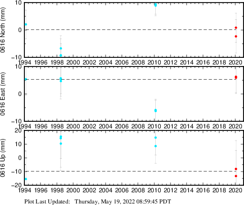The width and height of the screenshot is (244, 205).
Task: Select the lowest red 2020 point in Up plot
Action: point(236,176)
